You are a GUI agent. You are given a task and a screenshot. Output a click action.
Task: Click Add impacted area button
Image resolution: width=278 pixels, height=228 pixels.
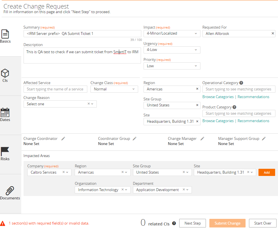(267, 173)
